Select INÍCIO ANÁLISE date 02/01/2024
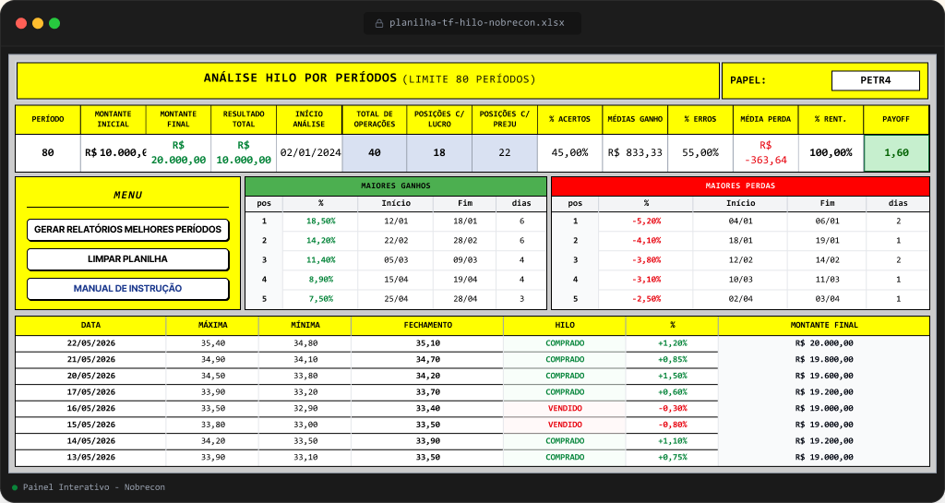Image resolution: width=945 pixels, height=503 pixels. [309, 153]
